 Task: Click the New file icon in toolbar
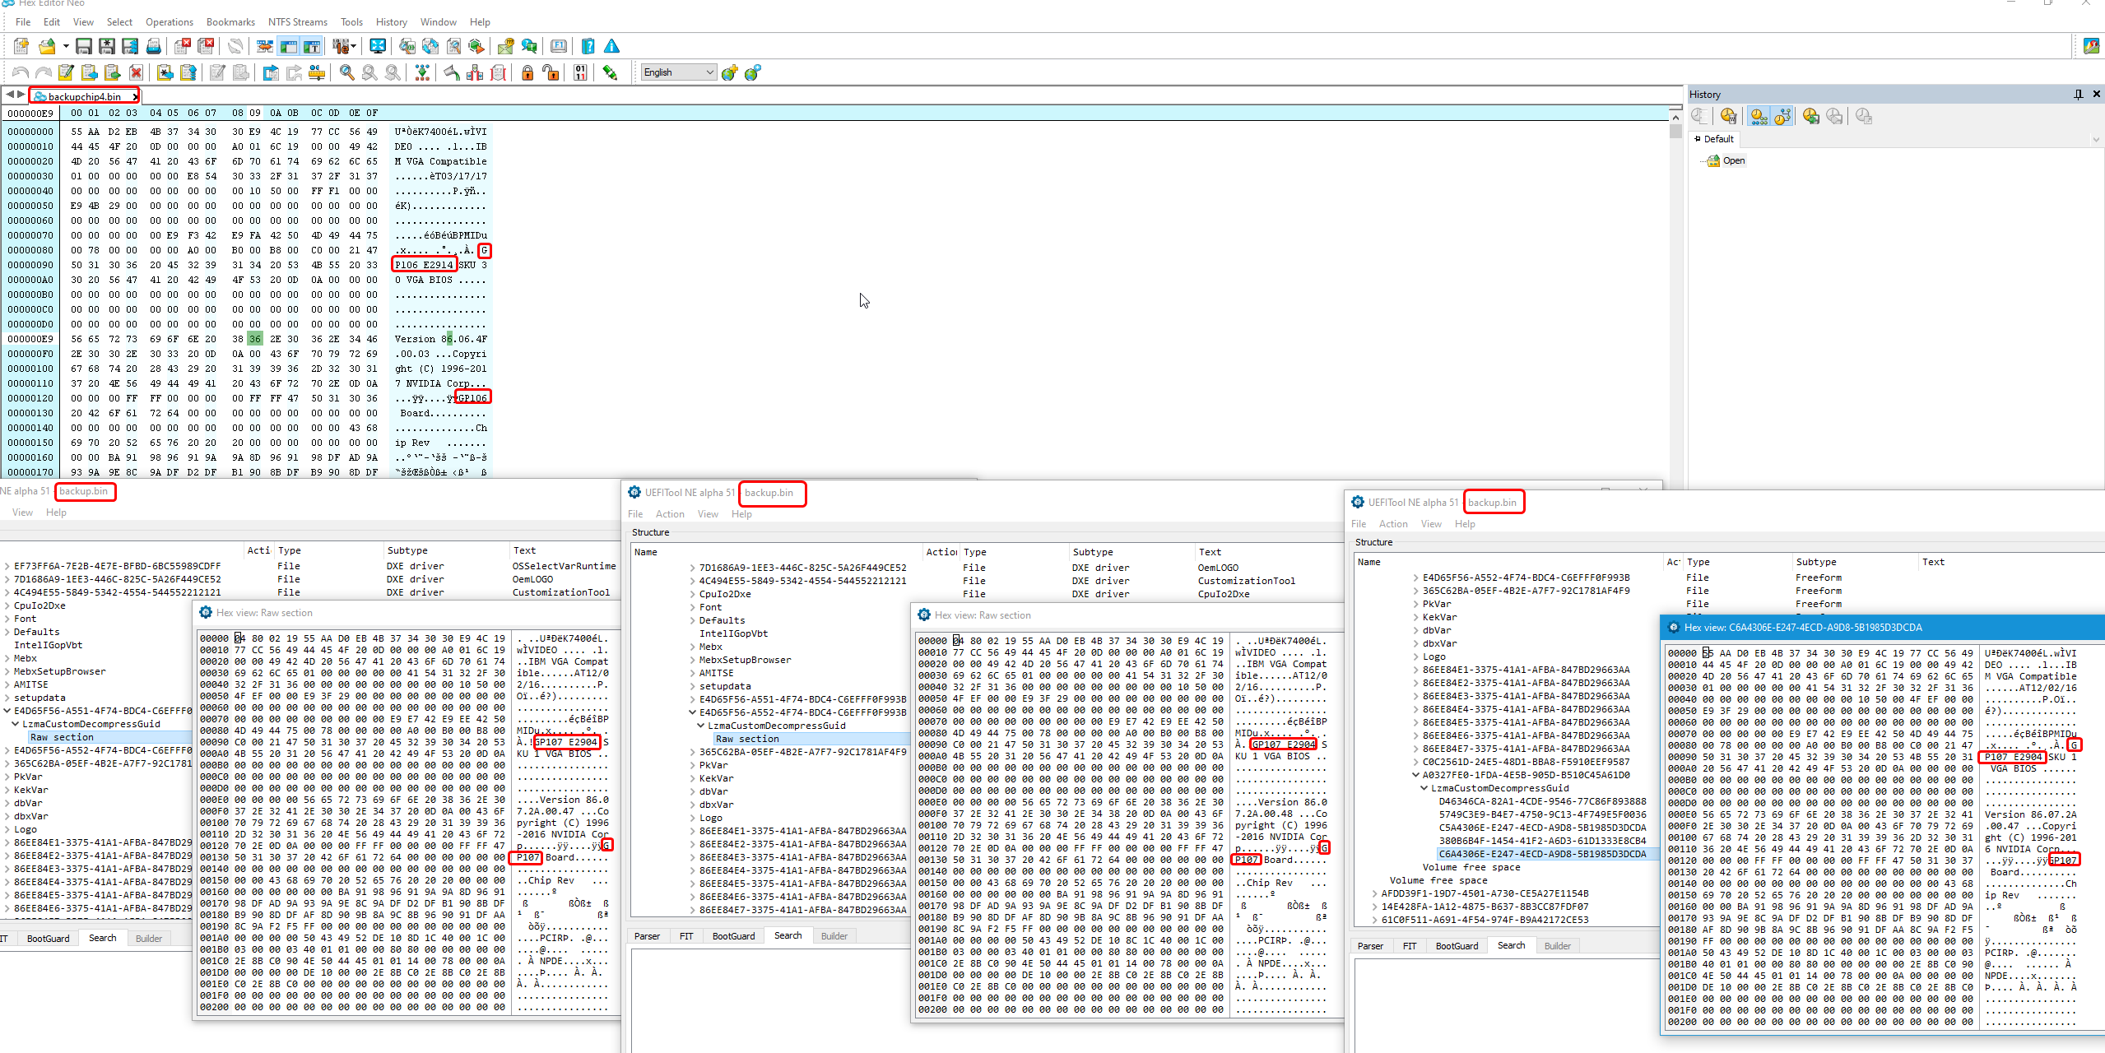(21, 46)
